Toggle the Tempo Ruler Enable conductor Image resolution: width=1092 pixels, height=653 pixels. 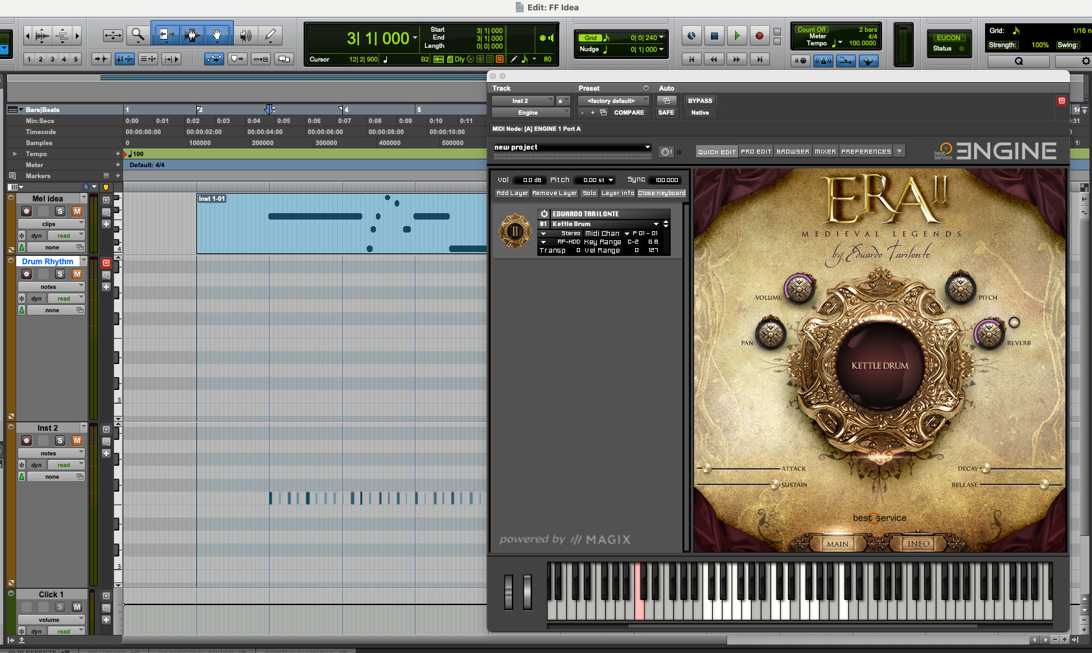868,60
